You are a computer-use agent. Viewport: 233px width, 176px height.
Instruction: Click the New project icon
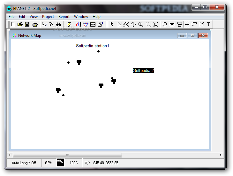tap(13, 24)
